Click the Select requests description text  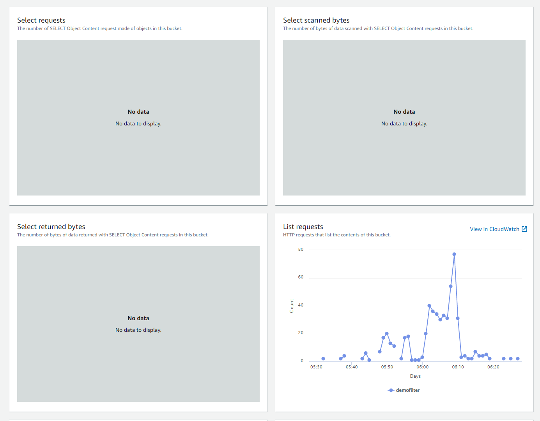(x=100, y=28)
